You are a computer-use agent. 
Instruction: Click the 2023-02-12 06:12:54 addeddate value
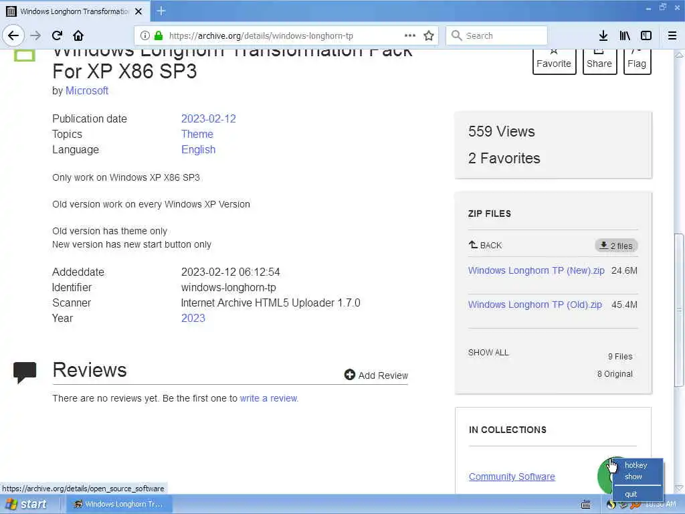coord(231,272)
